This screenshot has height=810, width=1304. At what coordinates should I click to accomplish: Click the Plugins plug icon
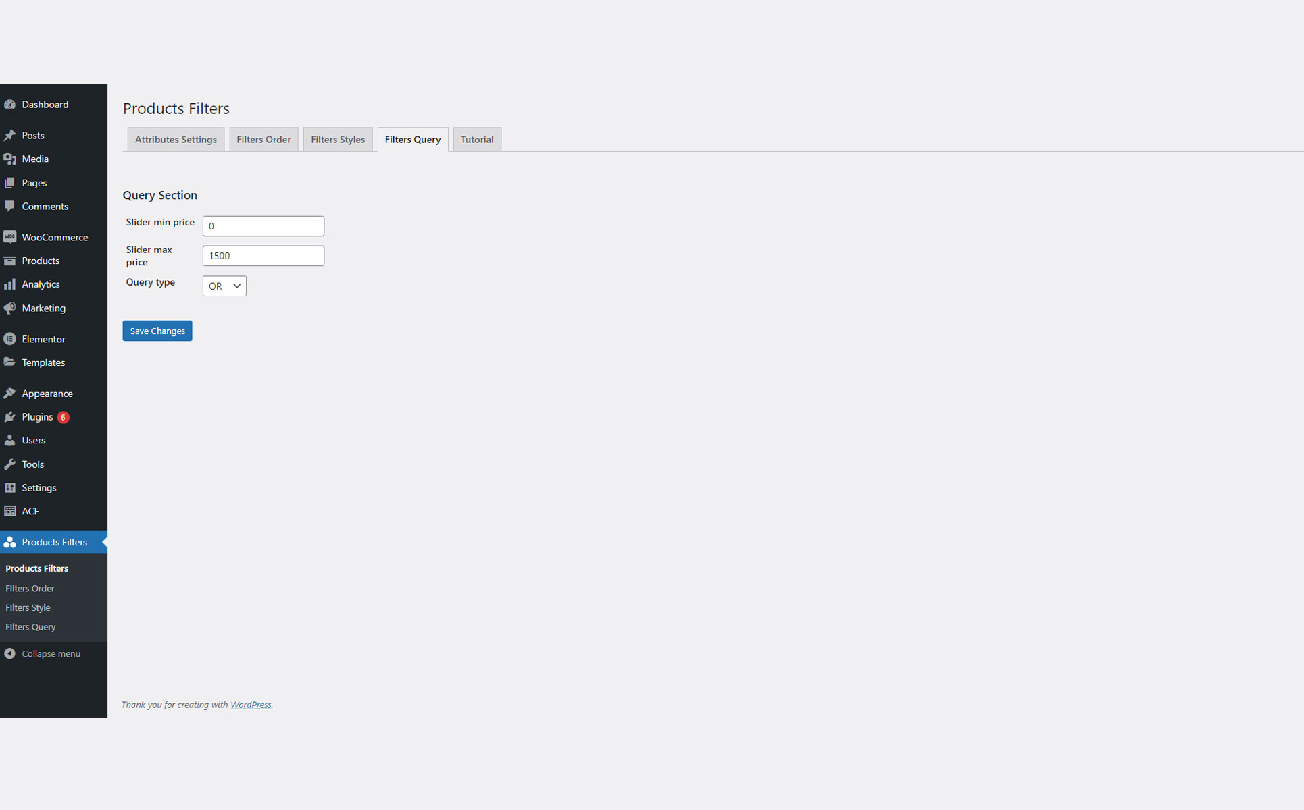point(9,417)
